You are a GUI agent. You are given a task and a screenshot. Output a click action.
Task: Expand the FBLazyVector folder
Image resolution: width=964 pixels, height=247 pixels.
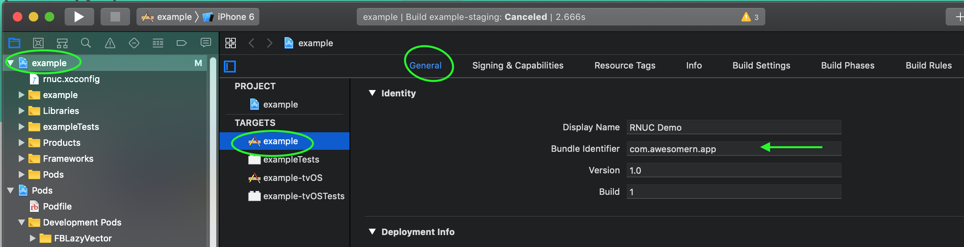33,238
